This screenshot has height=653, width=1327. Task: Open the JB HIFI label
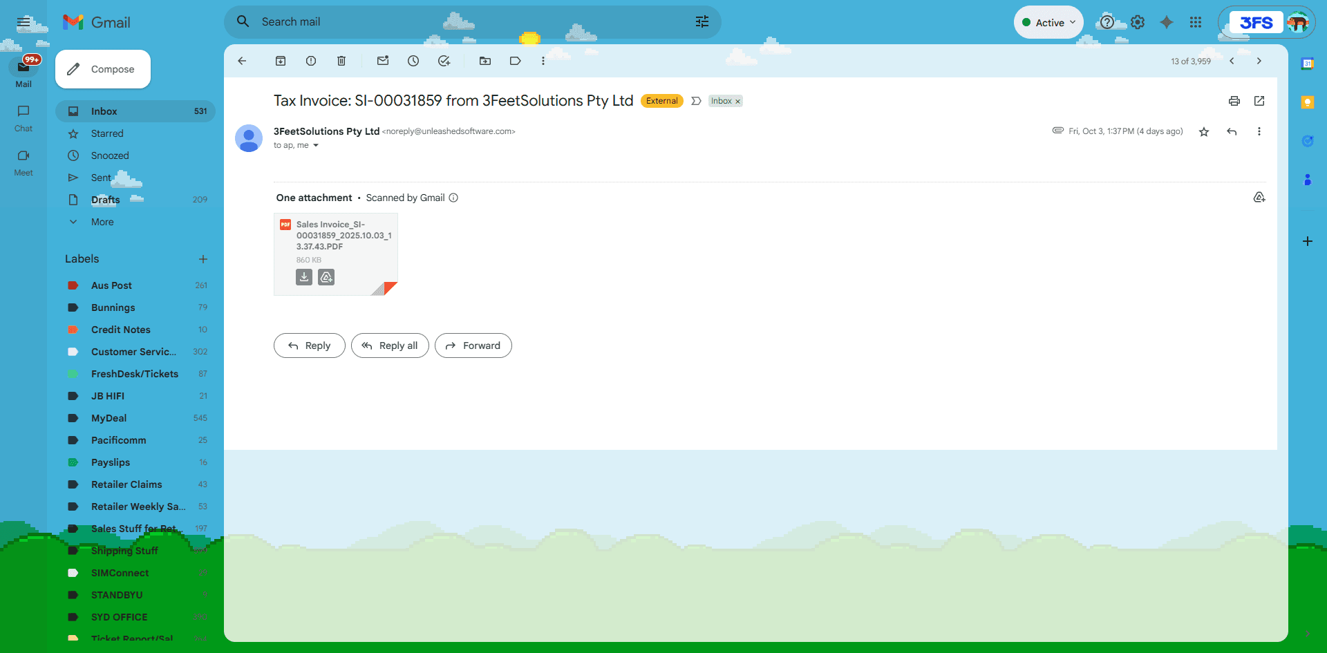coord(135,396)
